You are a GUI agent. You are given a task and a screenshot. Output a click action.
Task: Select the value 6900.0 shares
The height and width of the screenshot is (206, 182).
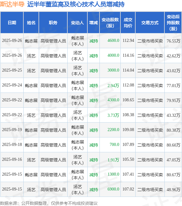click(x=113, y=189)
